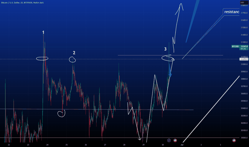Click the 22 date label on time axis
Image resolution: width=249 pixels, height=147 pixels.
click(9, 145)
